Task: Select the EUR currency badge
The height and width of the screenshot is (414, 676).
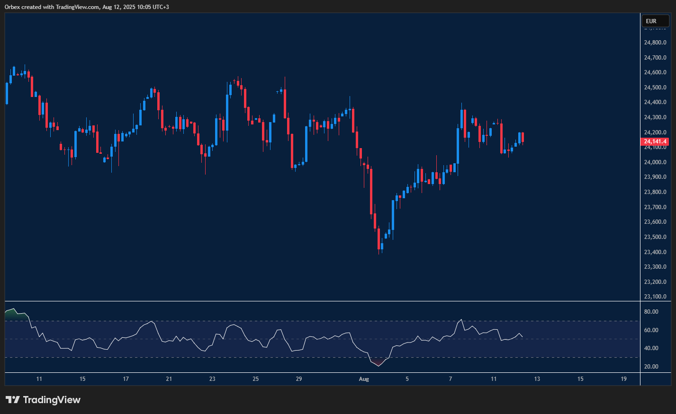Action: [x=655, y=21]
